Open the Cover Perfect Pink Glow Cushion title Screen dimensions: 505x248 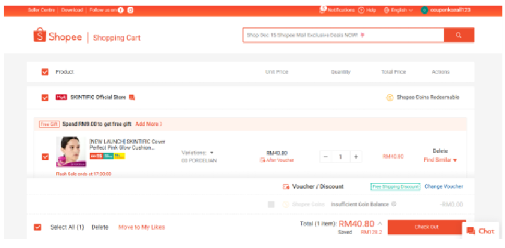click(x=128, y=145)
